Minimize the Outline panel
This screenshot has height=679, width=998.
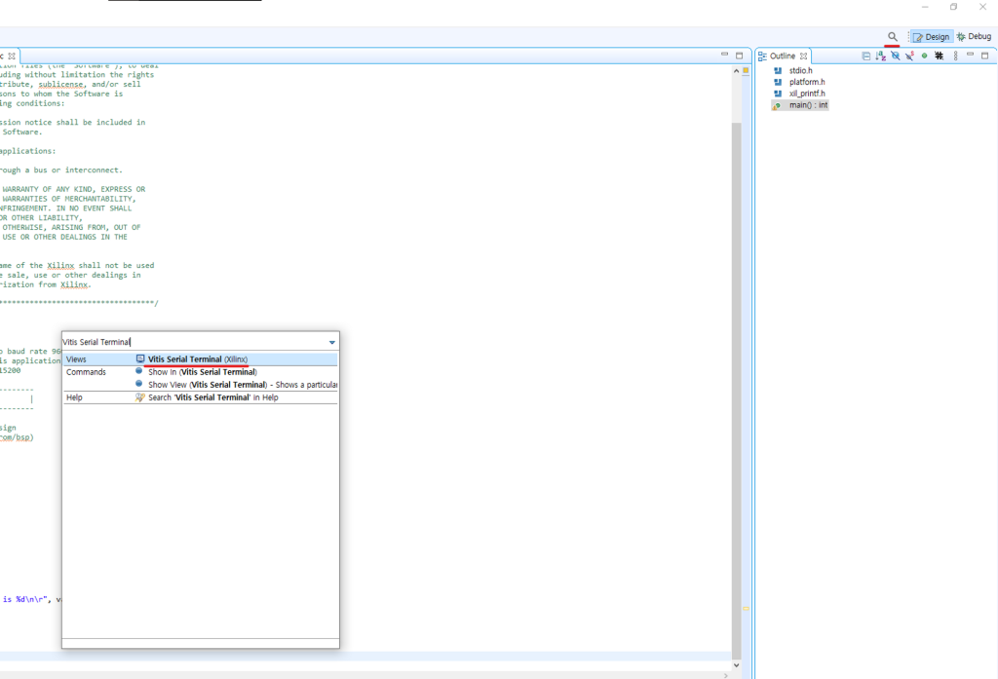pyautogui.click(x=970, y=56)
